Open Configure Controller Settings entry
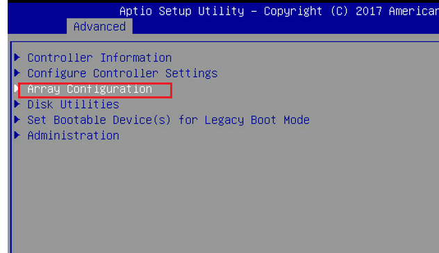The height and width of the screenshot is (253, 439). [x=122, y=73]
